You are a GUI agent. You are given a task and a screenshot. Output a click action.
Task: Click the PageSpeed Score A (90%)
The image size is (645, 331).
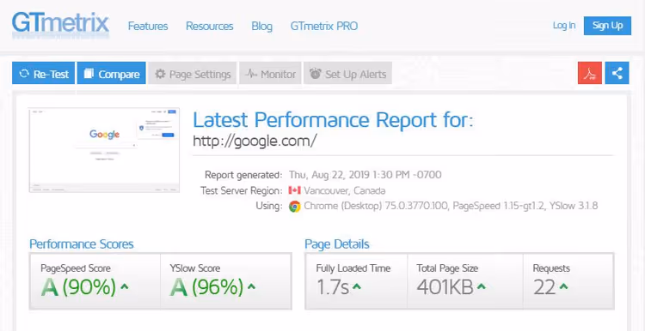click(x=78, y=287)
